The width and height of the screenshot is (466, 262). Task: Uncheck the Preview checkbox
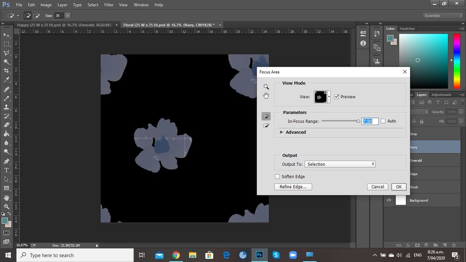[x=336, y=97]
